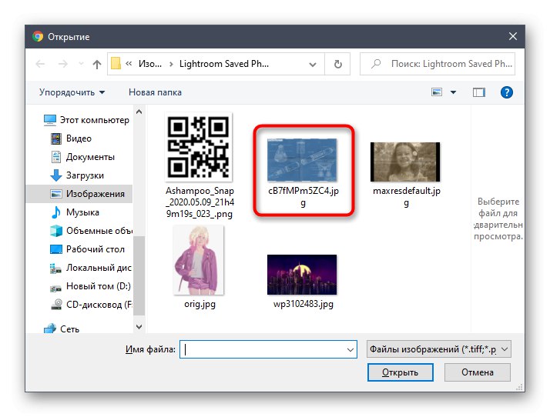Click the wp3102483.jpg file name

(x=303, y=303)
